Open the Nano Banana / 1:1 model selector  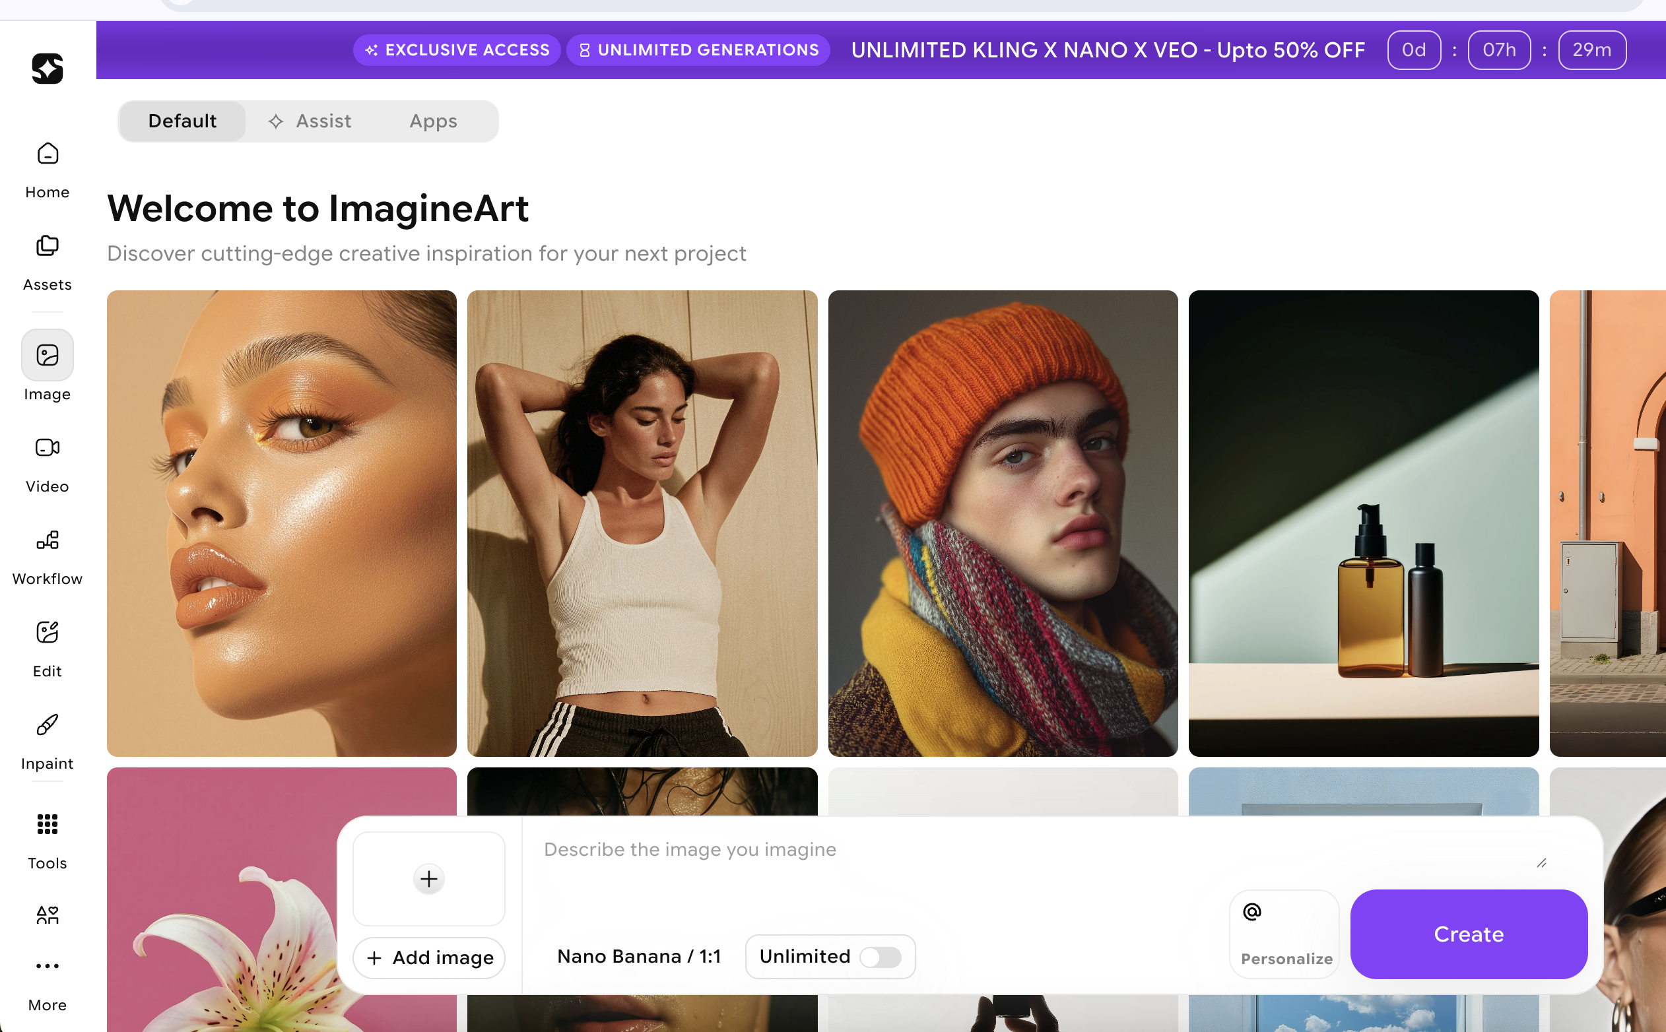638,957
